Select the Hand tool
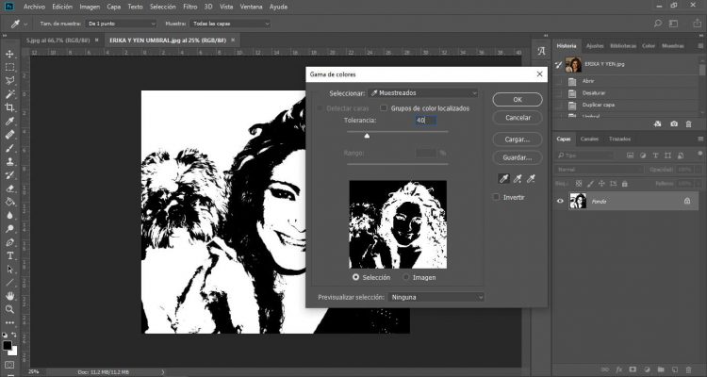The height and width of the screenshot is (377, 707). coord(9,296)
